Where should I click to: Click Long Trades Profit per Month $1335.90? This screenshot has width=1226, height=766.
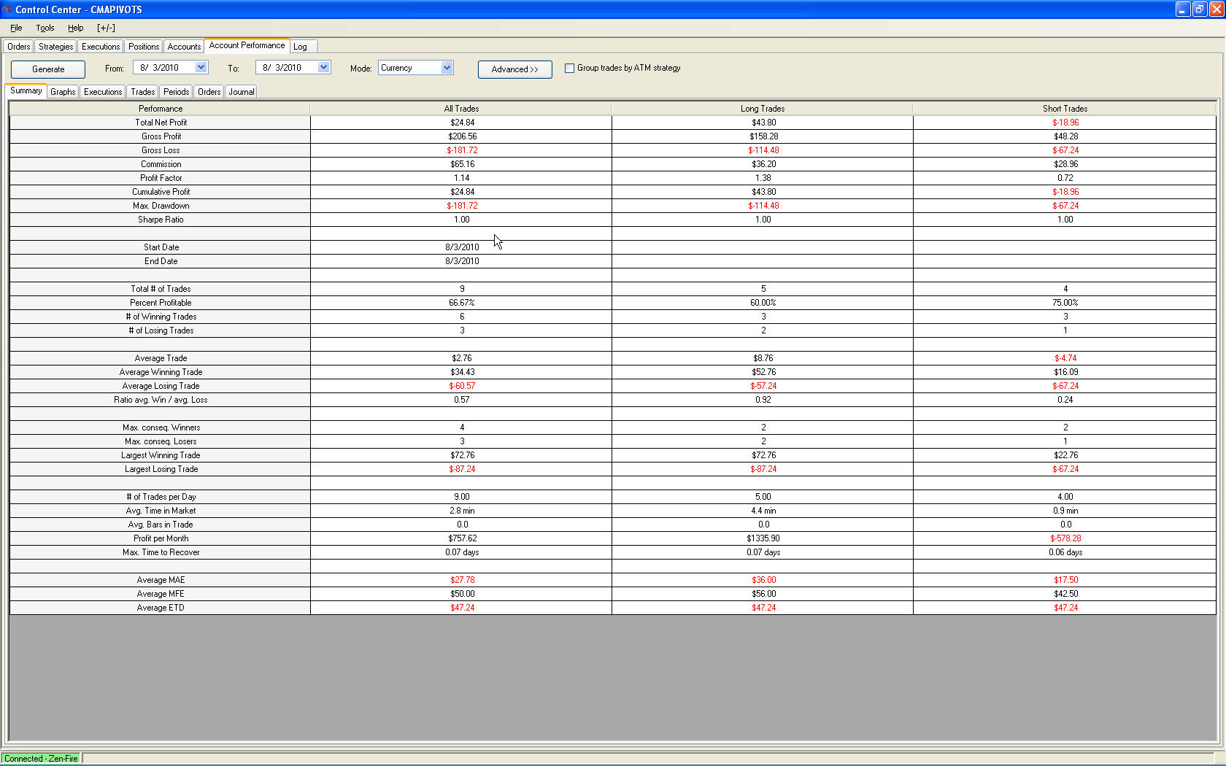[763, 538]
